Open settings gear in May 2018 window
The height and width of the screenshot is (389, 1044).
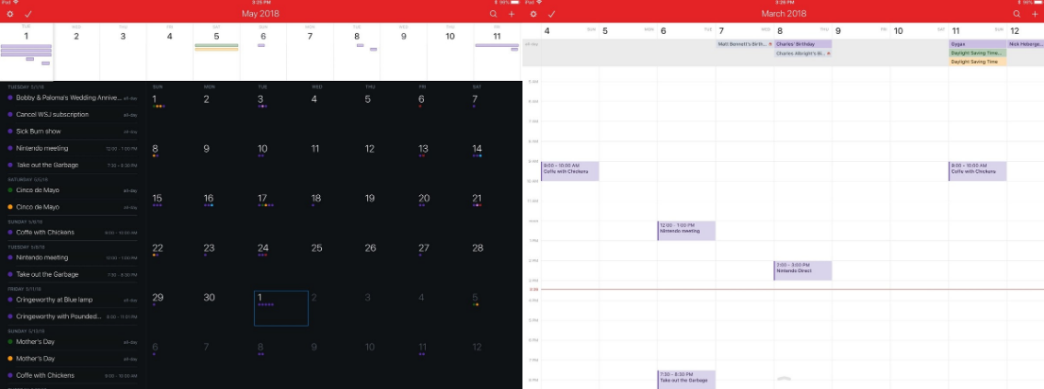click(x=9, y=14)
